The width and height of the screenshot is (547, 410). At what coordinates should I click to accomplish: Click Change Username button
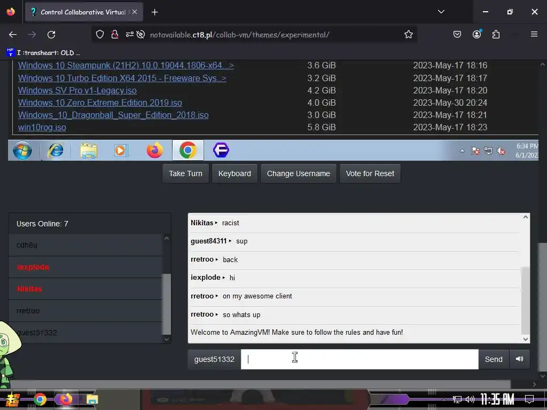click(298, 174)
